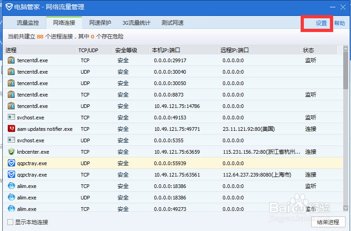
Task: Click the scrollbar up arrow
Action: [346, 48]
